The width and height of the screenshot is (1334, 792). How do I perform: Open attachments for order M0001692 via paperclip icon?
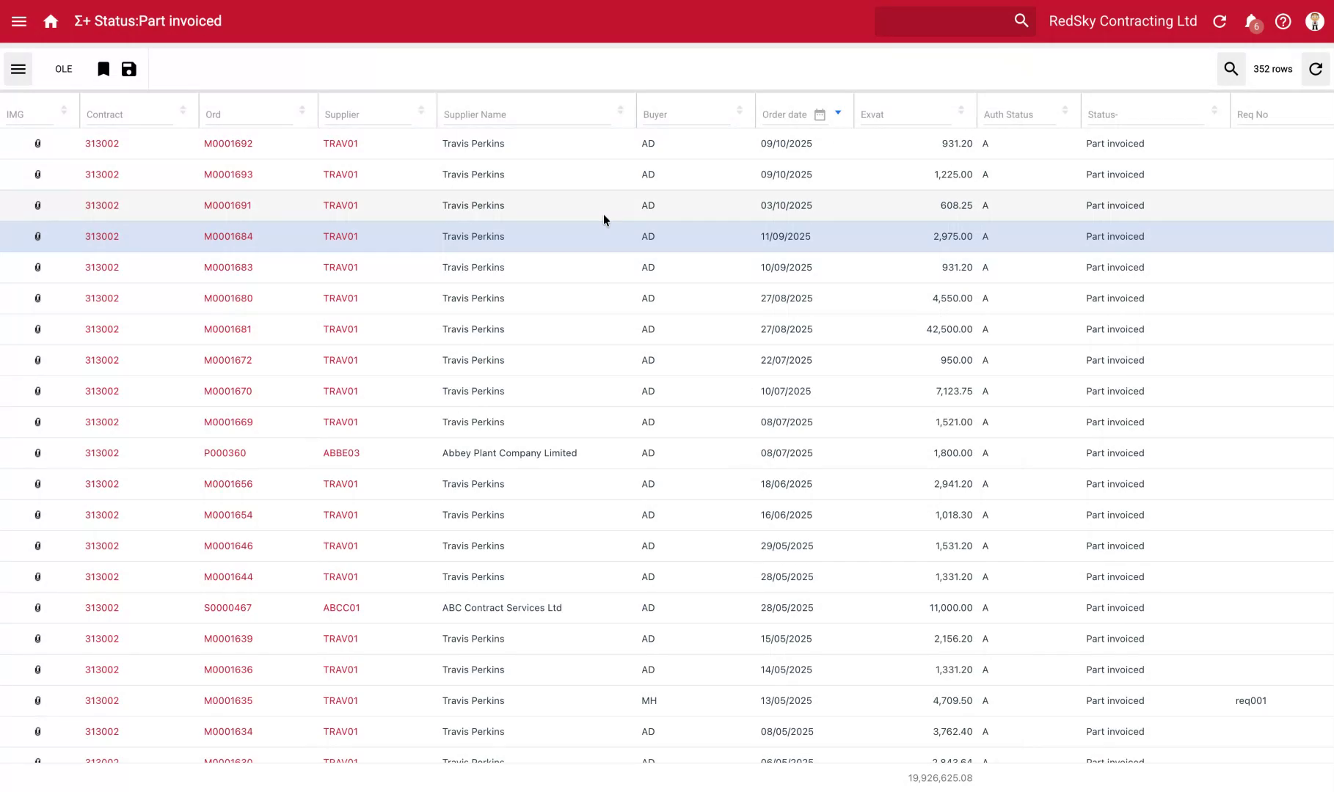pyautogui.click(x=37, y=143)
